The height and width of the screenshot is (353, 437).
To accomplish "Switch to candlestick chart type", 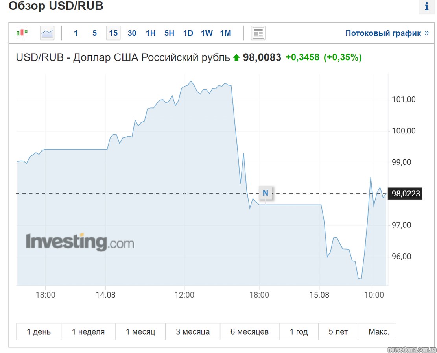I will click(x=22, y=33).
